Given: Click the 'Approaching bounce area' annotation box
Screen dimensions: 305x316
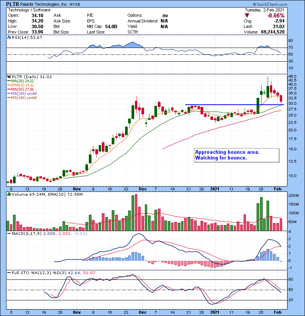Looking at the screenshot, I should click(237, 155).
